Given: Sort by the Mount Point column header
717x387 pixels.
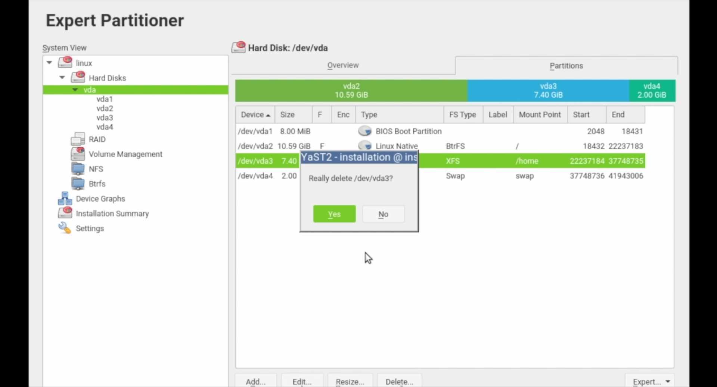Looking at the screenshot, I should click(540, 115).
